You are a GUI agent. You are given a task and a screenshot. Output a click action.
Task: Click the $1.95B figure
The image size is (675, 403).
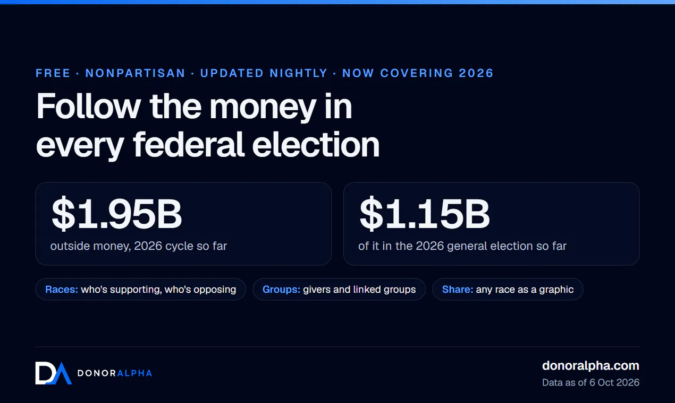pyautogui.click(x=116, y=214)
